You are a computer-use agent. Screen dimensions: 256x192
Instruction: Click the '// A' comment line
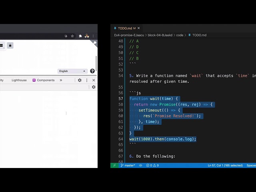(x=134, y=41)
